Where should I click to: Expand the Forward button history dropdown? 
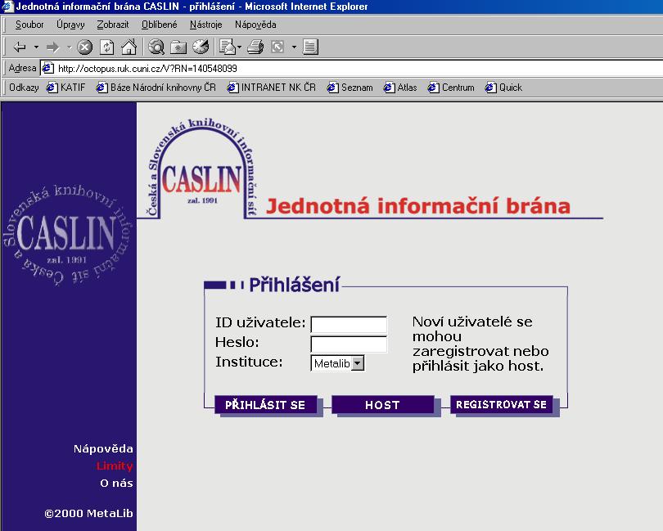pos(69,47)
